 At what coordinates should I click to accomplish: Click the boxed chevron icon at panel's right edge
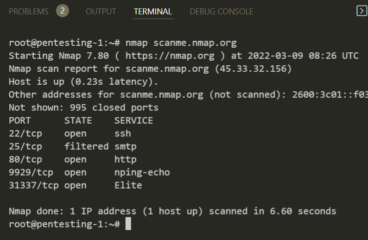pos(362,11)
